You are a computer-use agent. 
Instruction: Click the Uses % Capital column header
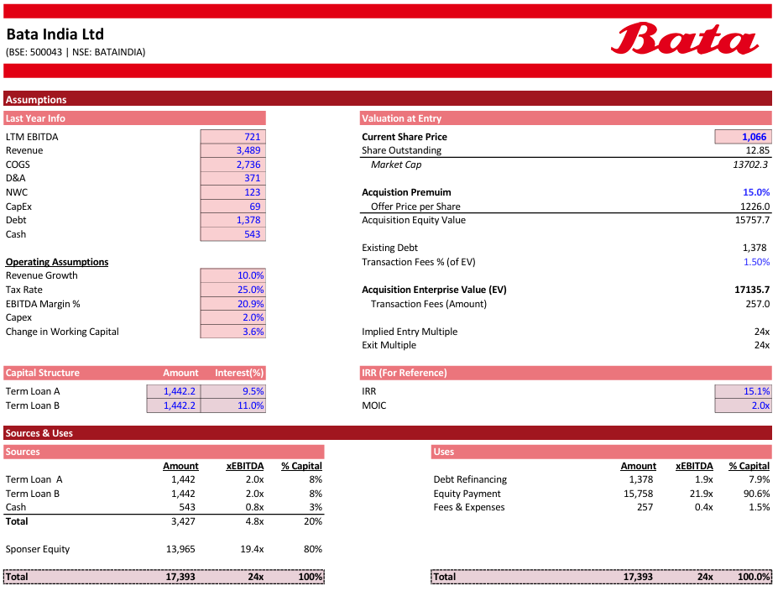pos(749,466)
